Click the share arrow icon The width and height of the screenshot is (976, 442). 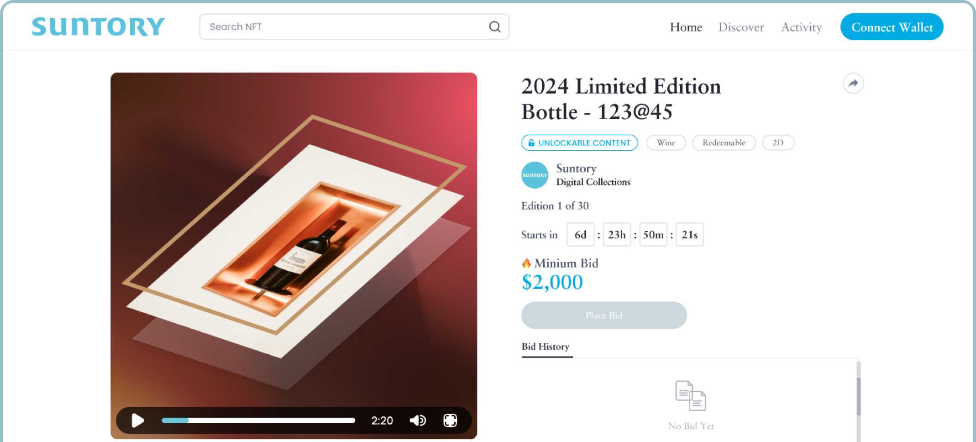tap(853, 84)
